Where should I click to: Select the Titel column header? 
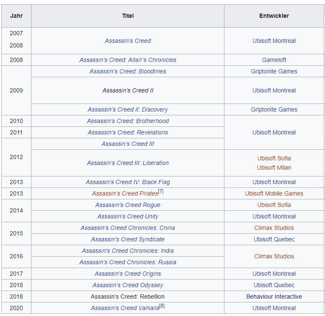pyautogui.click(x=128, y=16)
